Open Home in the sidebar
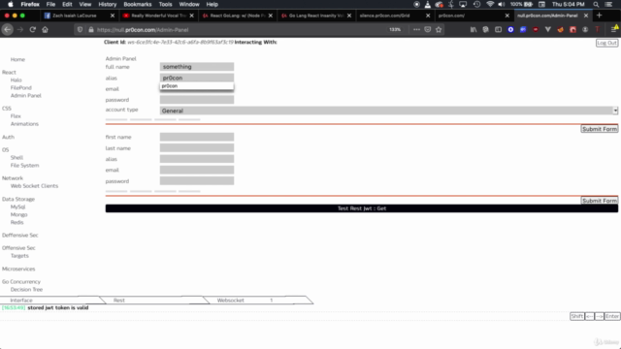 pos(17,59)
